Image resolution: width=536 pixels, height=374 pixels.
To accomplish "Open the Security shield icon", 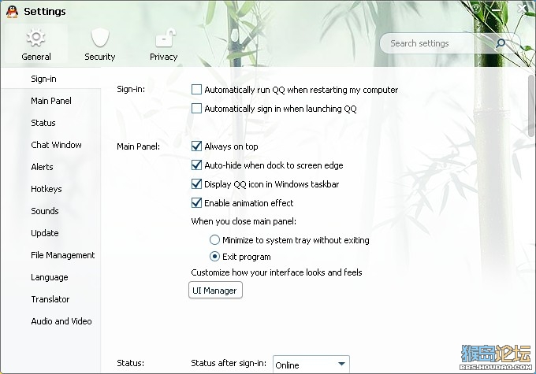I will click(x=100, y=38).
